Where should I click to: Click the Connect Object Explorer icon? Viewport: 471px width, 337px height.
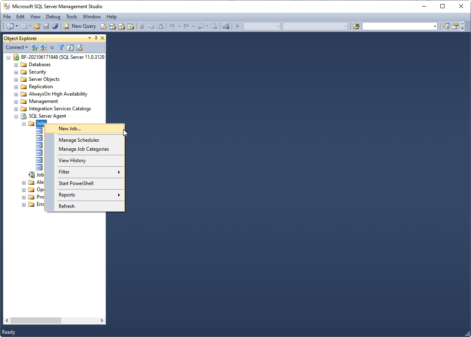pos(35,47)
